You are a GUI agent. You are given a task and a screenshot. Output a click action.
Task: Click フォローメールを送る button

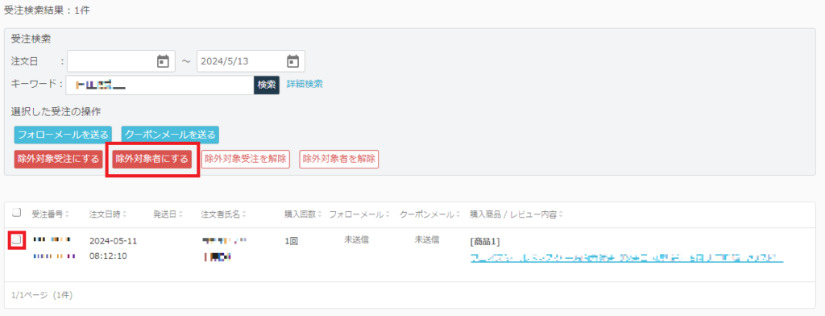63,135
